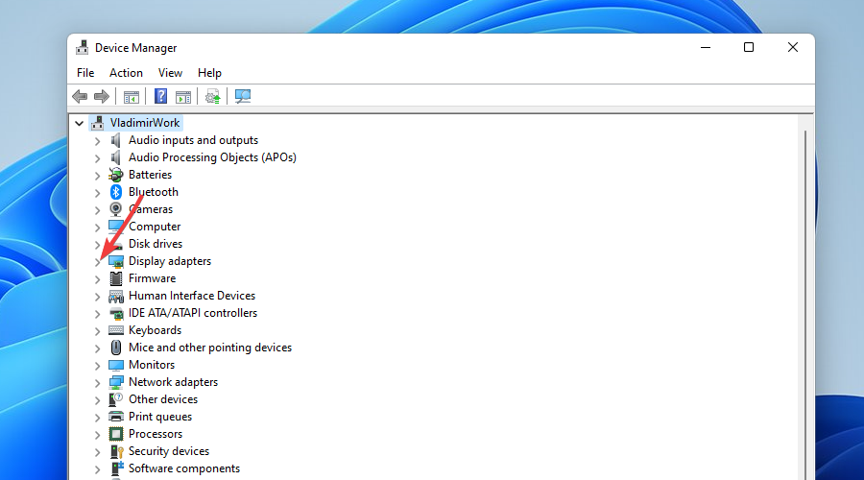Expand the Disk drives chevron
Screen dimensions: 864x480
pos(98,245)
